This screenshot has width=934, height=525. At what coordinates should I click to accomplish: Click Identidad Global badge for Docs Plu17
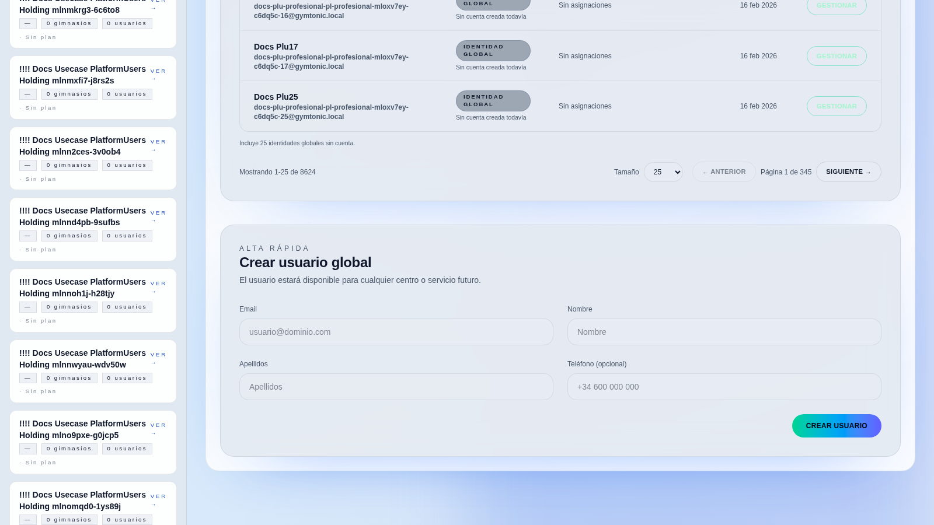(493, 51)
